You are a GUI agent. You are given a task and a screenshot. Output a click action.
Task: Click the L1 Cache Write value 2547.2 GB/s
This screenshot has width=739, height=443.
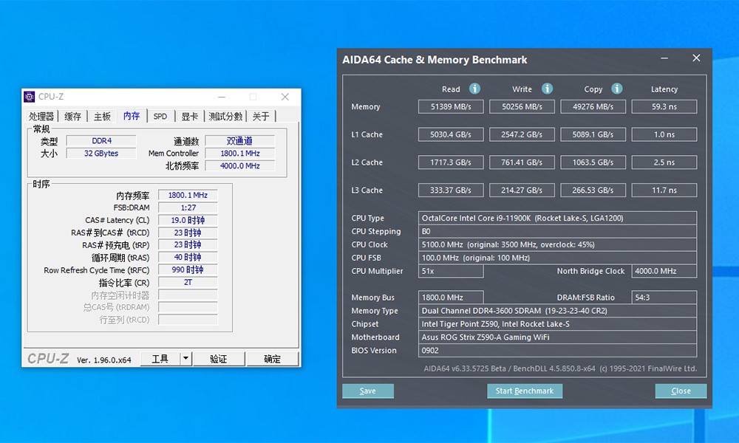click(x=522, y=134)
